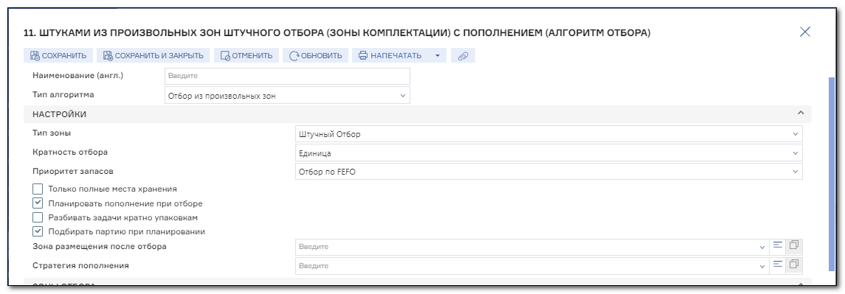
Task: Click the Напечатать button
Action: point(390,55)
